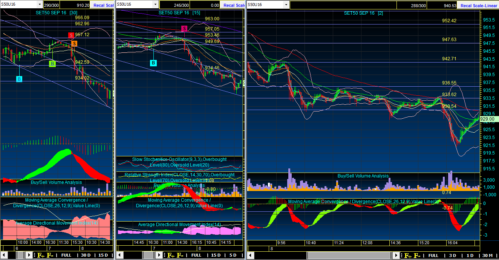Viewport: 499px width, 260px height.
Task: Click magenta S sell marker in 15-minute chart
Action: pos(184,29)
